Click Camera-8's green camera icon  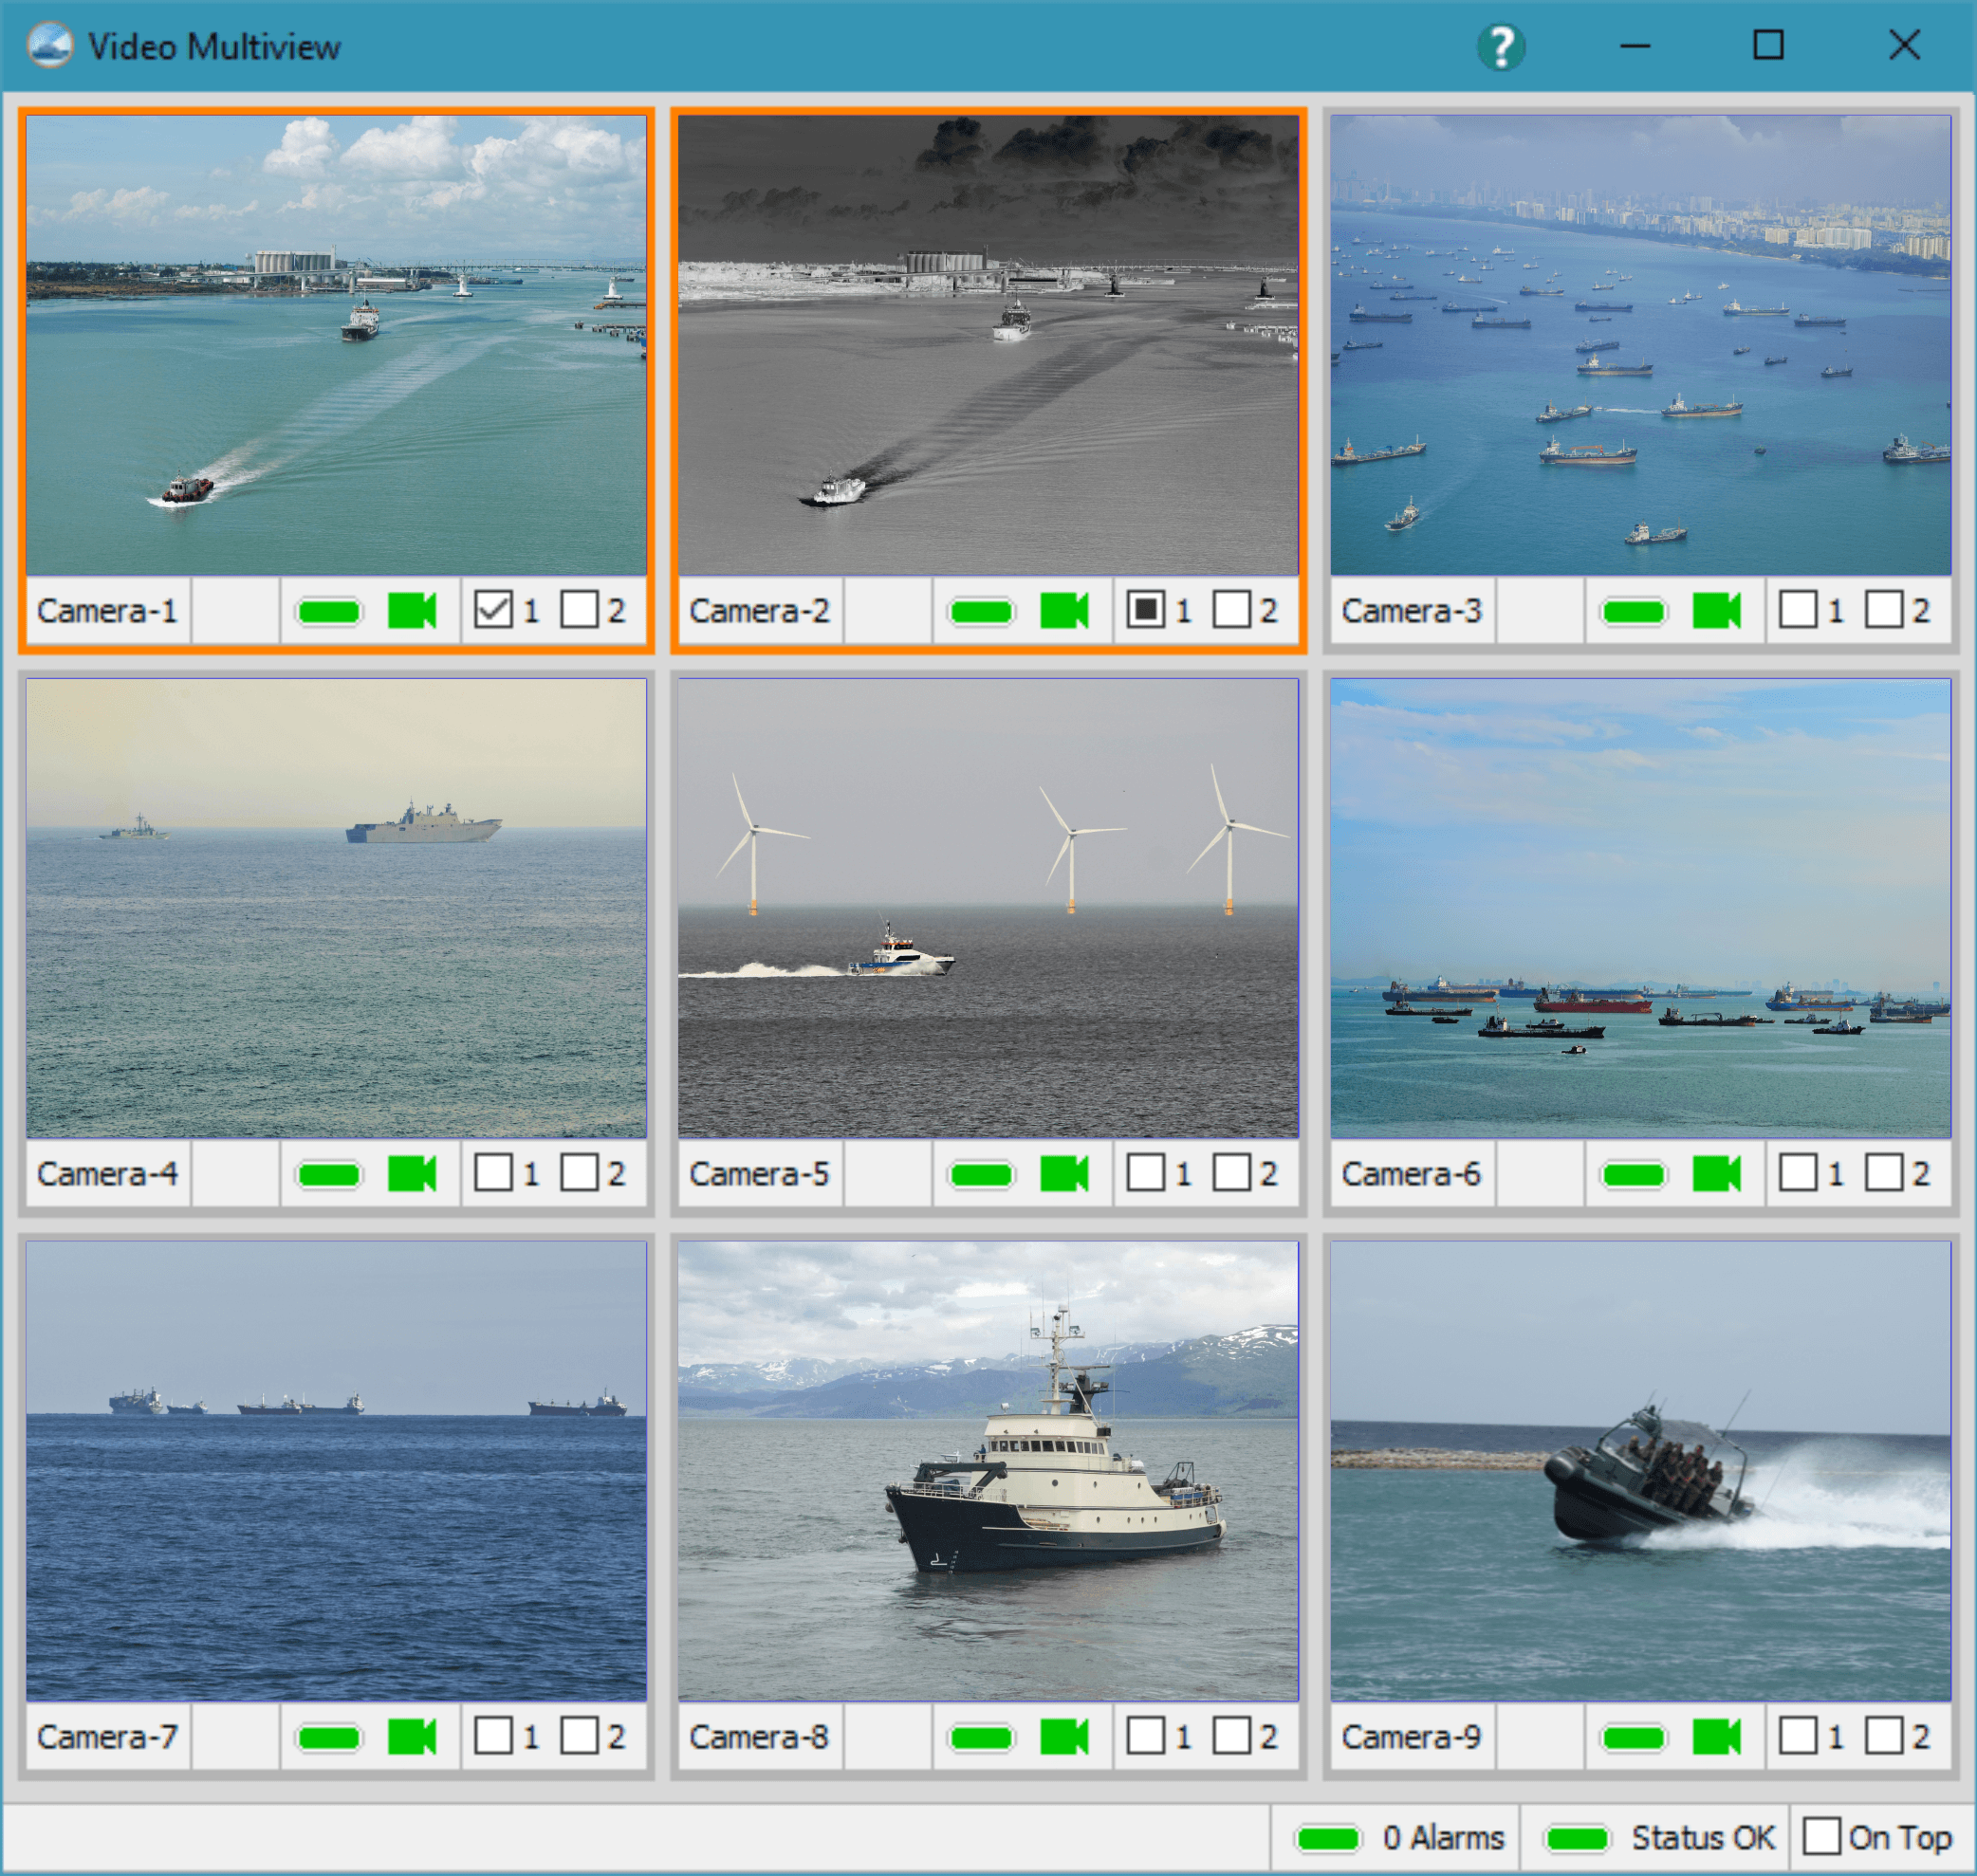(x=1063, y=1737)
